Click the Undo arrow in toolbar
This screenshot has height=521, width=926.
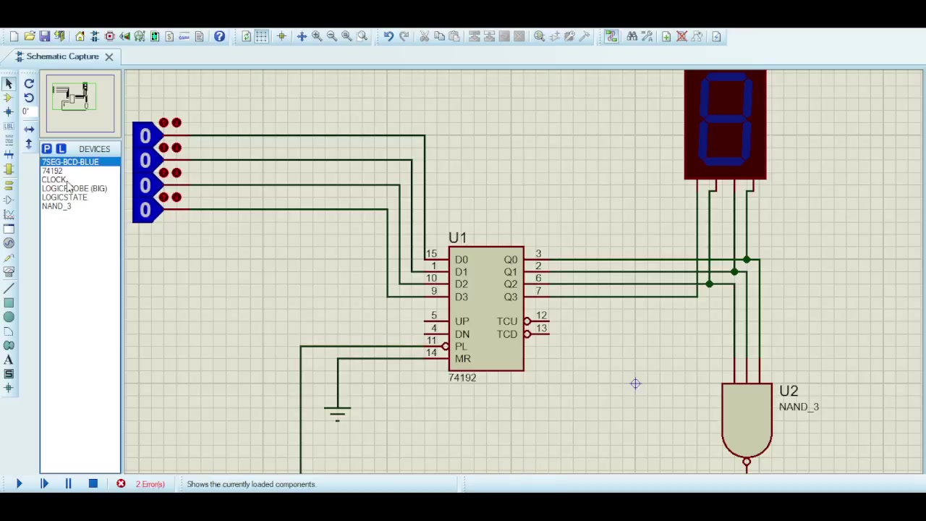(388, 36)
